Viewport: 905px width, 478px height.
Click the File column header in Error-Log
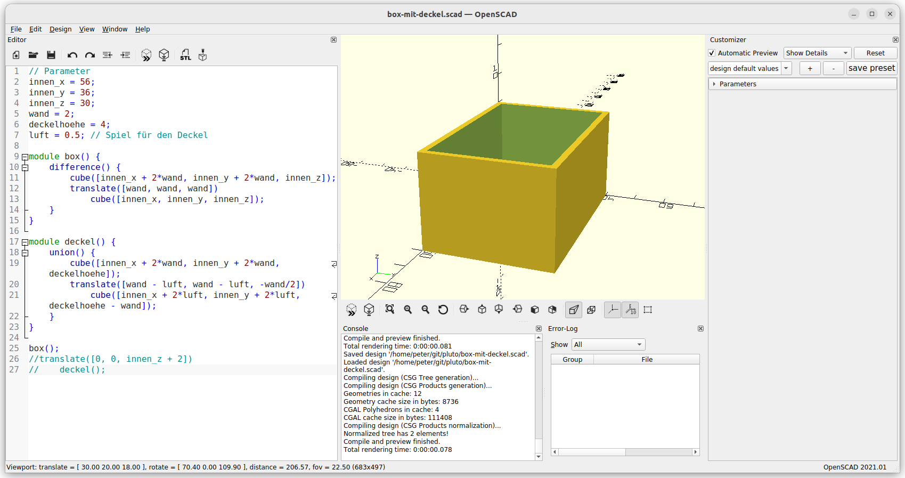click(x=647, y=360)
